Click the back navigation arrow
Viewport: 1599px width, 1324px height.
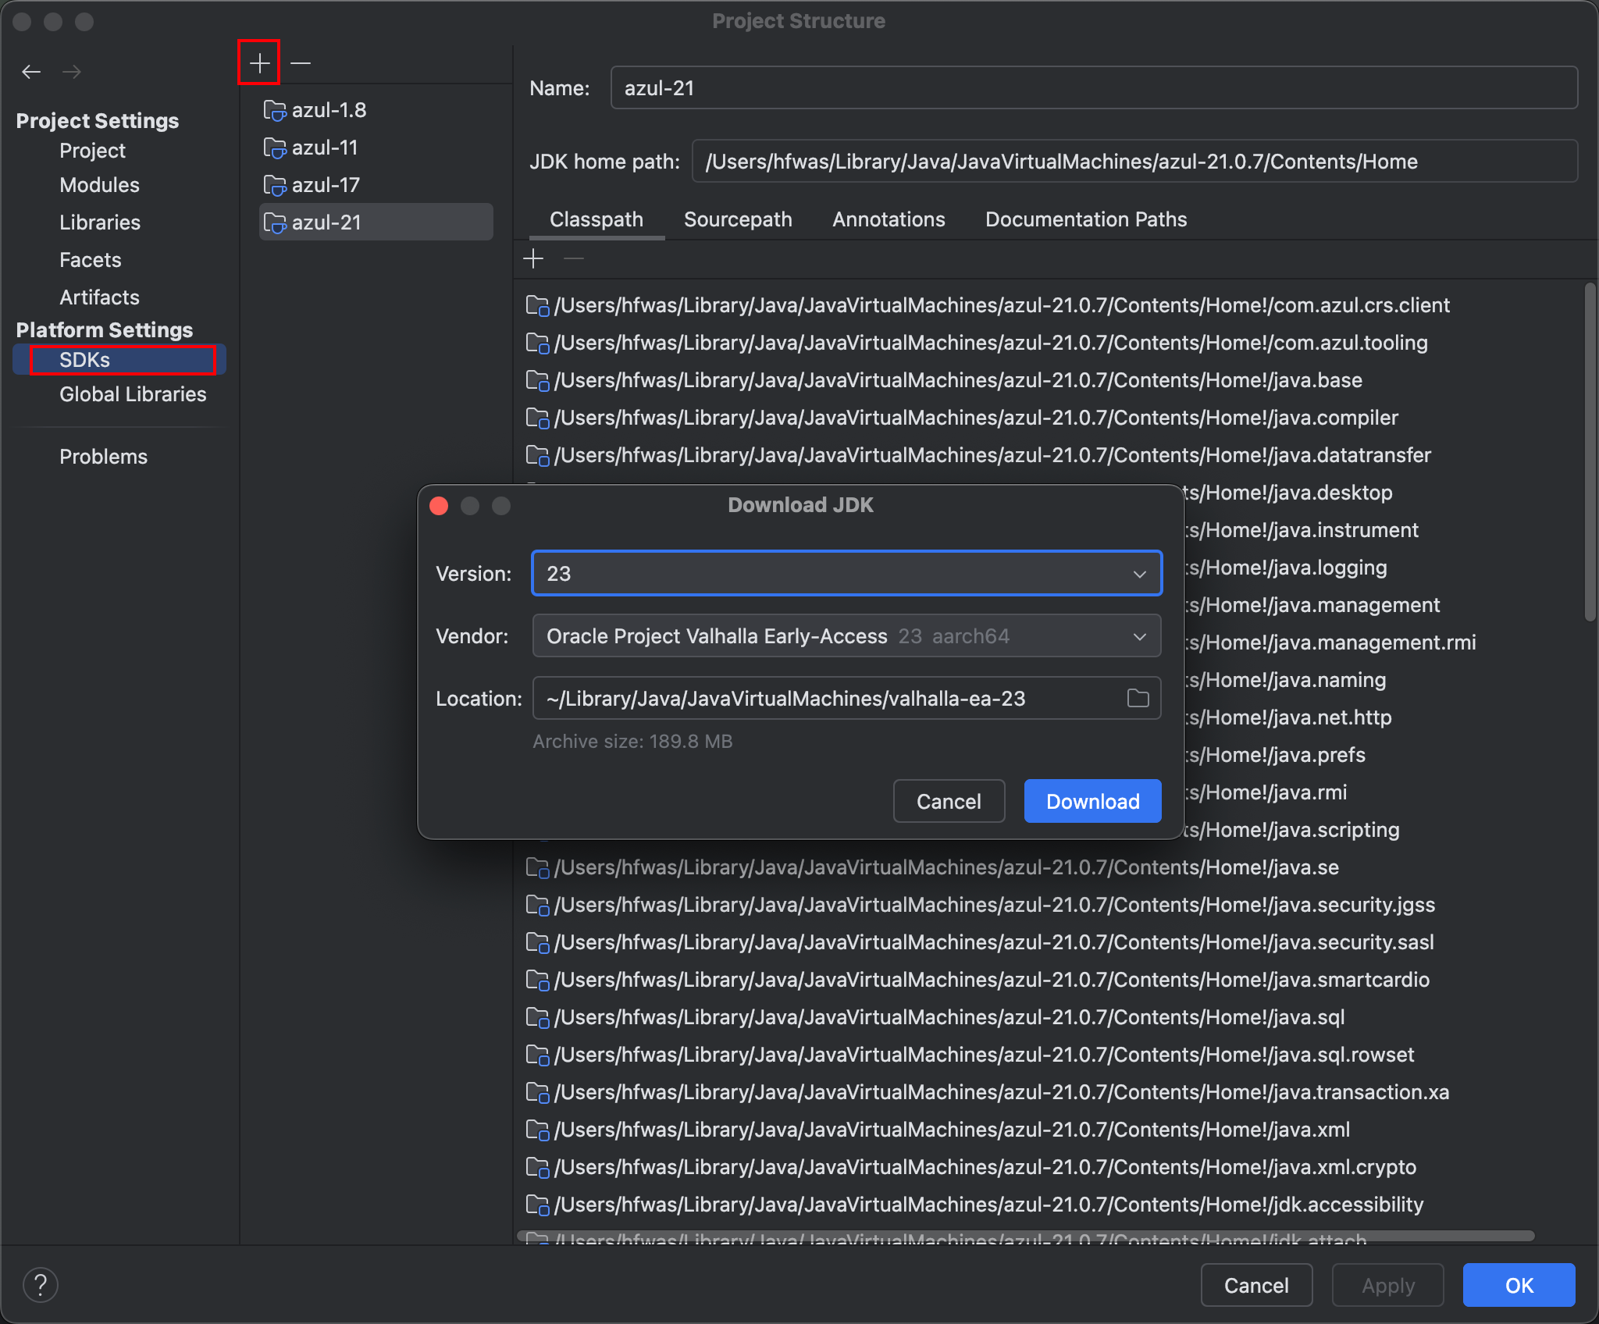[x=31, y=72]
